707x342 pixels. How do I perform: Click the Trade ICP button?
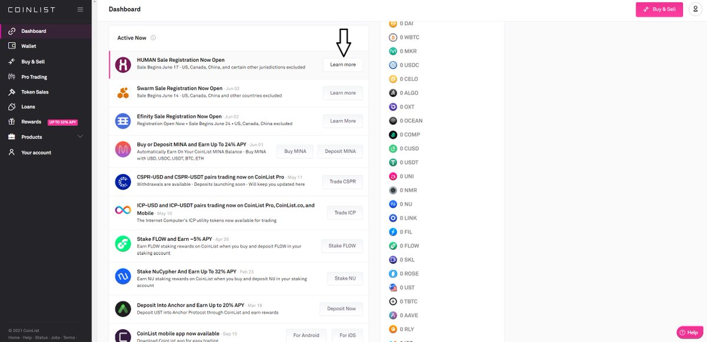345,213
